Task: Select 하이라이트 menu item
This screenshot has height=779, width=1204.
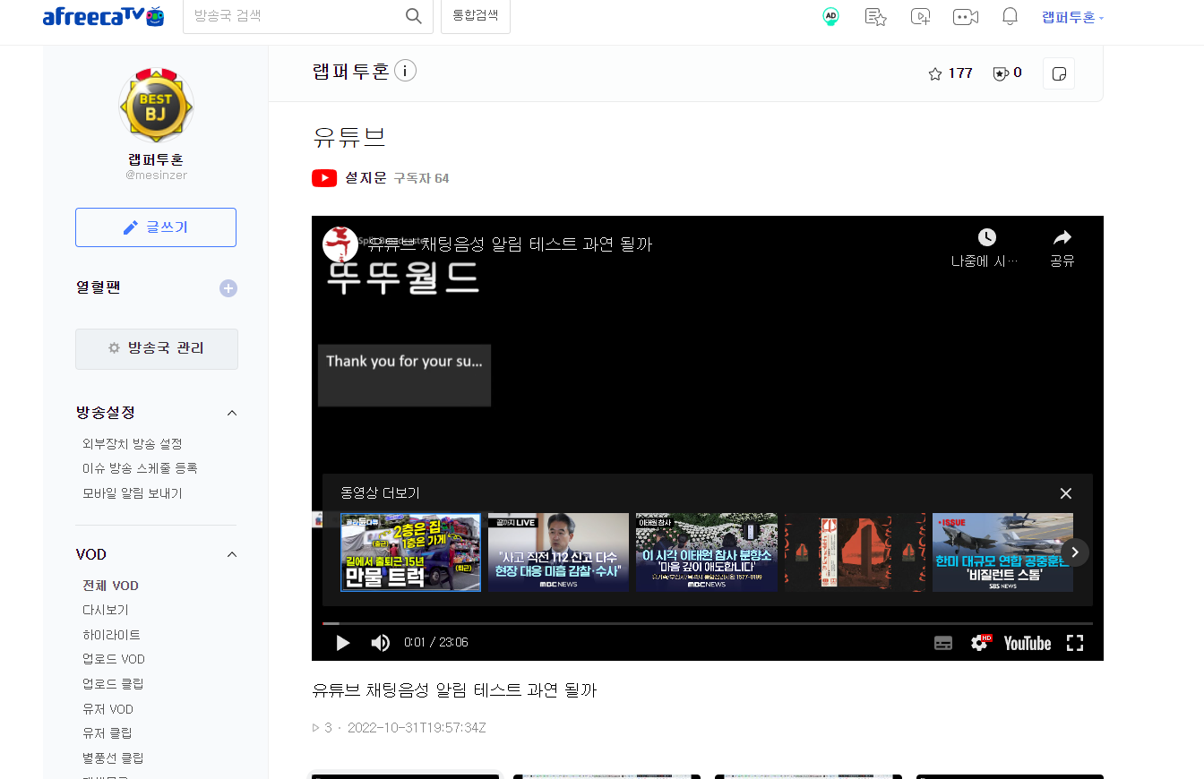Action: (111, 635)
